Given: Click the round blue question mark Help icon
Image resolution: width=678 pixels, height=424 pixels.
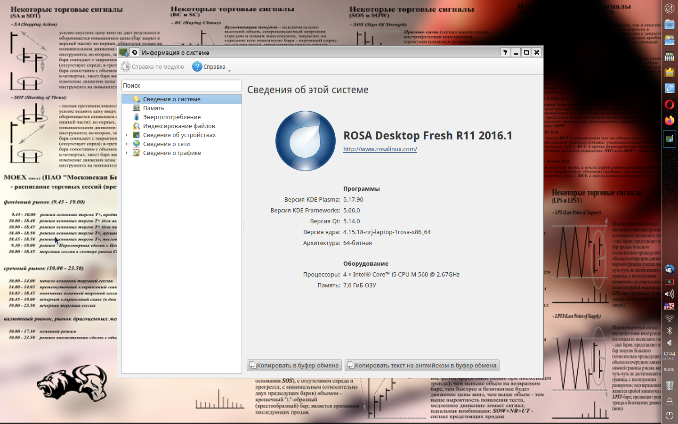Looking at the screenshot, I should click(197, 67).
